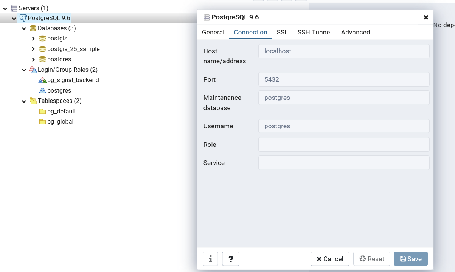Click the Port label text
455x272 pixels.
coord(210,79)
